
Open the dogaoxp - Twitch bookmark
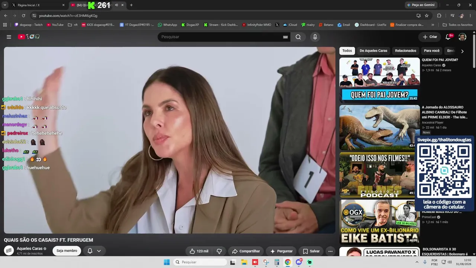[x=29, y=25]
